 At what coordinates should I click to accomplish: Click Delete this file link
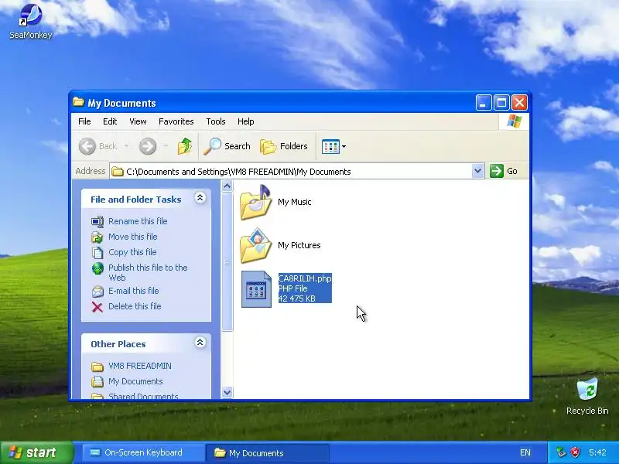point(135,306)
